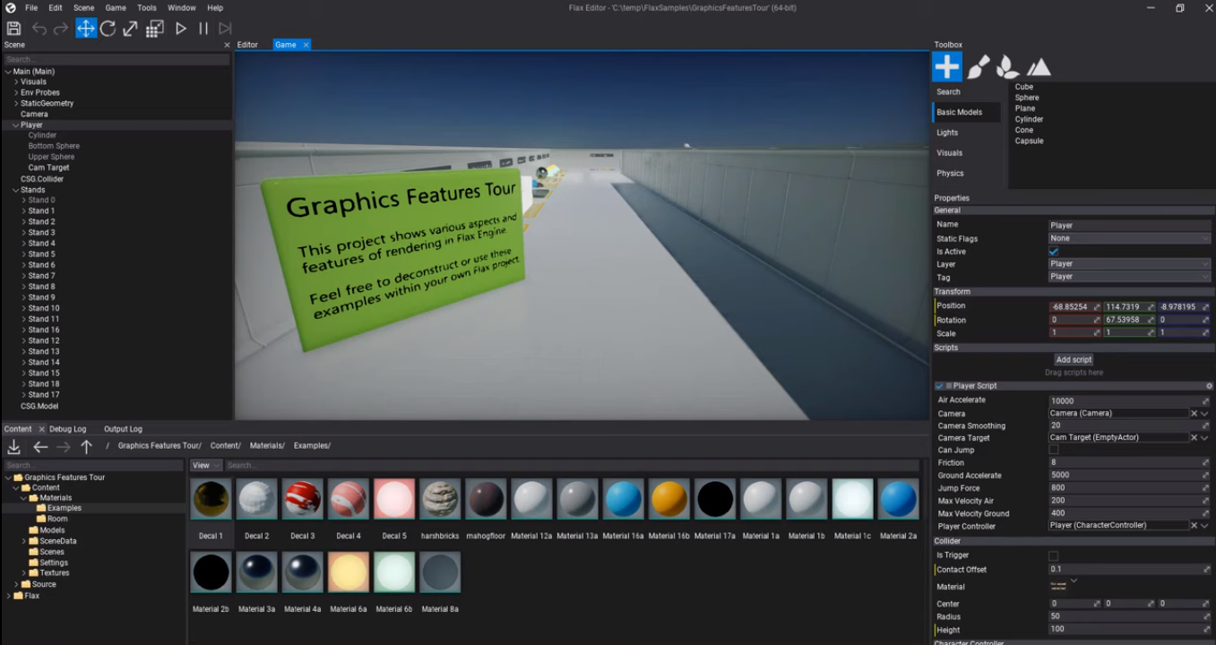Select the Paint brush tab in the Toolbox
Screen dimensions: 1216x645
(978, 65)
